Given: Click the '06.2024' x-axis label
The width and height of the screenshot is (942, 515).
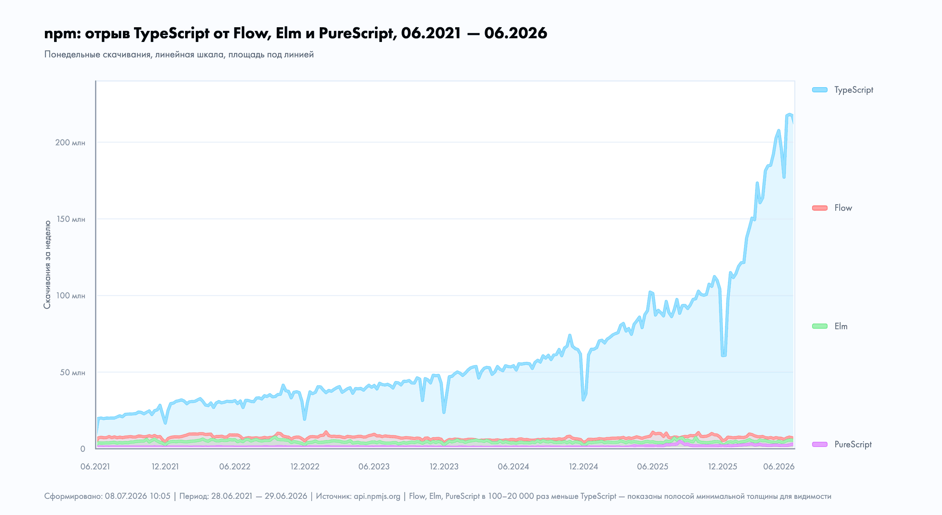Looking at the screenshot, I should pyautogui.click(x=513, y=467).
